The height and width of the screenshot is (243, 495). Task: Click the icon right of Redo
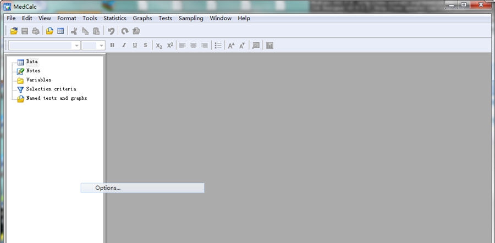pos(136,31)
